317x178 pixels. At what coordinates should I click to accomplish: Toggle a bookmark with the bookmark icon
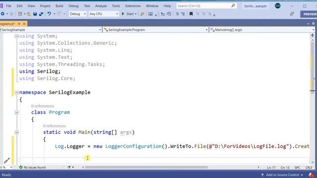(191, 14)
